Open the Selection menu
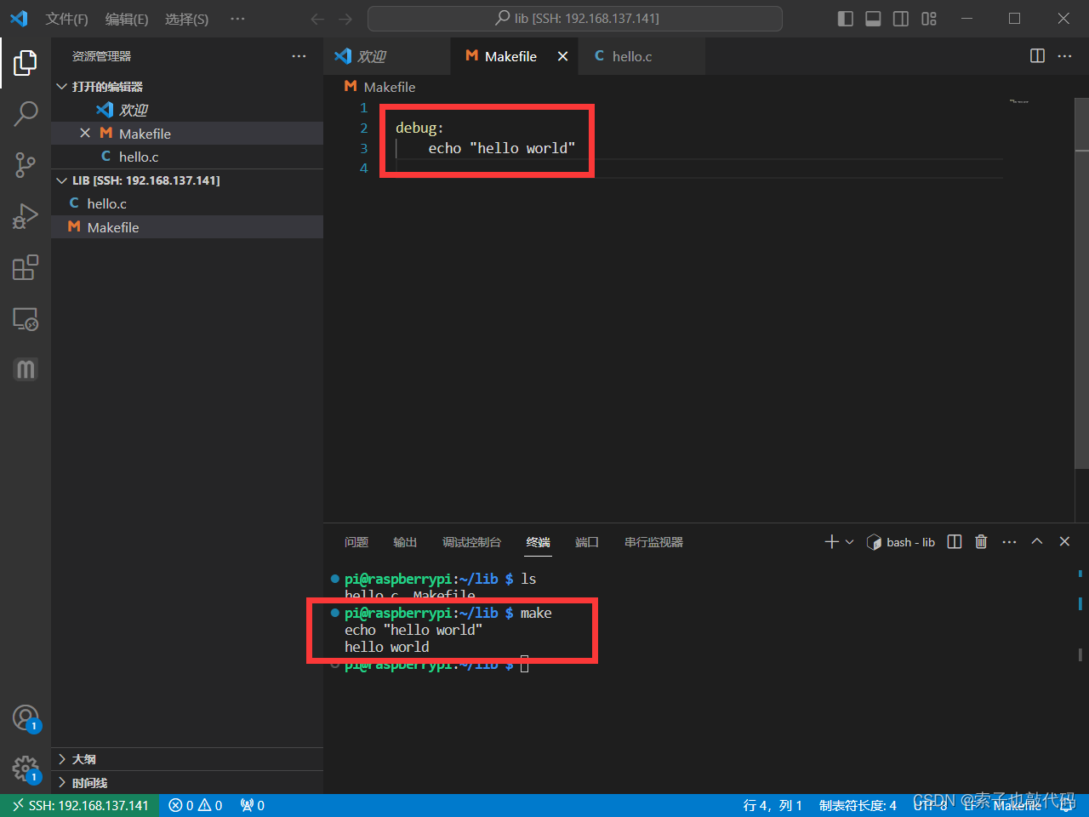The width and height of the screenshot is (1089, 817). [x=186, y=19]
